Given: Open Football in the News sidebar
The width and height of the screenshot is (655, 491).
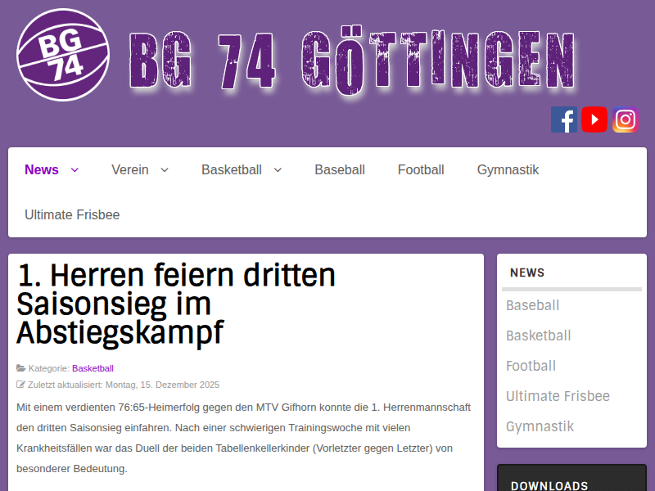Looking at the screenshot, I should point(531,366).
